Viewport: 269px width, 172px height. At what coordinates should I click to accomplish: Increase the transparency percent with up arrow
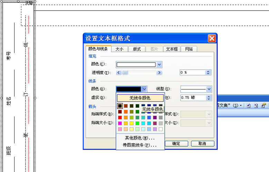click(x=208, y=71)
